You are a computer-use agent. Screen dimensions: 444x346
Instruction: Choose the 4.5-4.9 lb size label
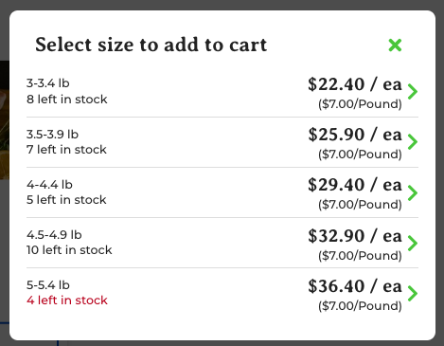54,235
